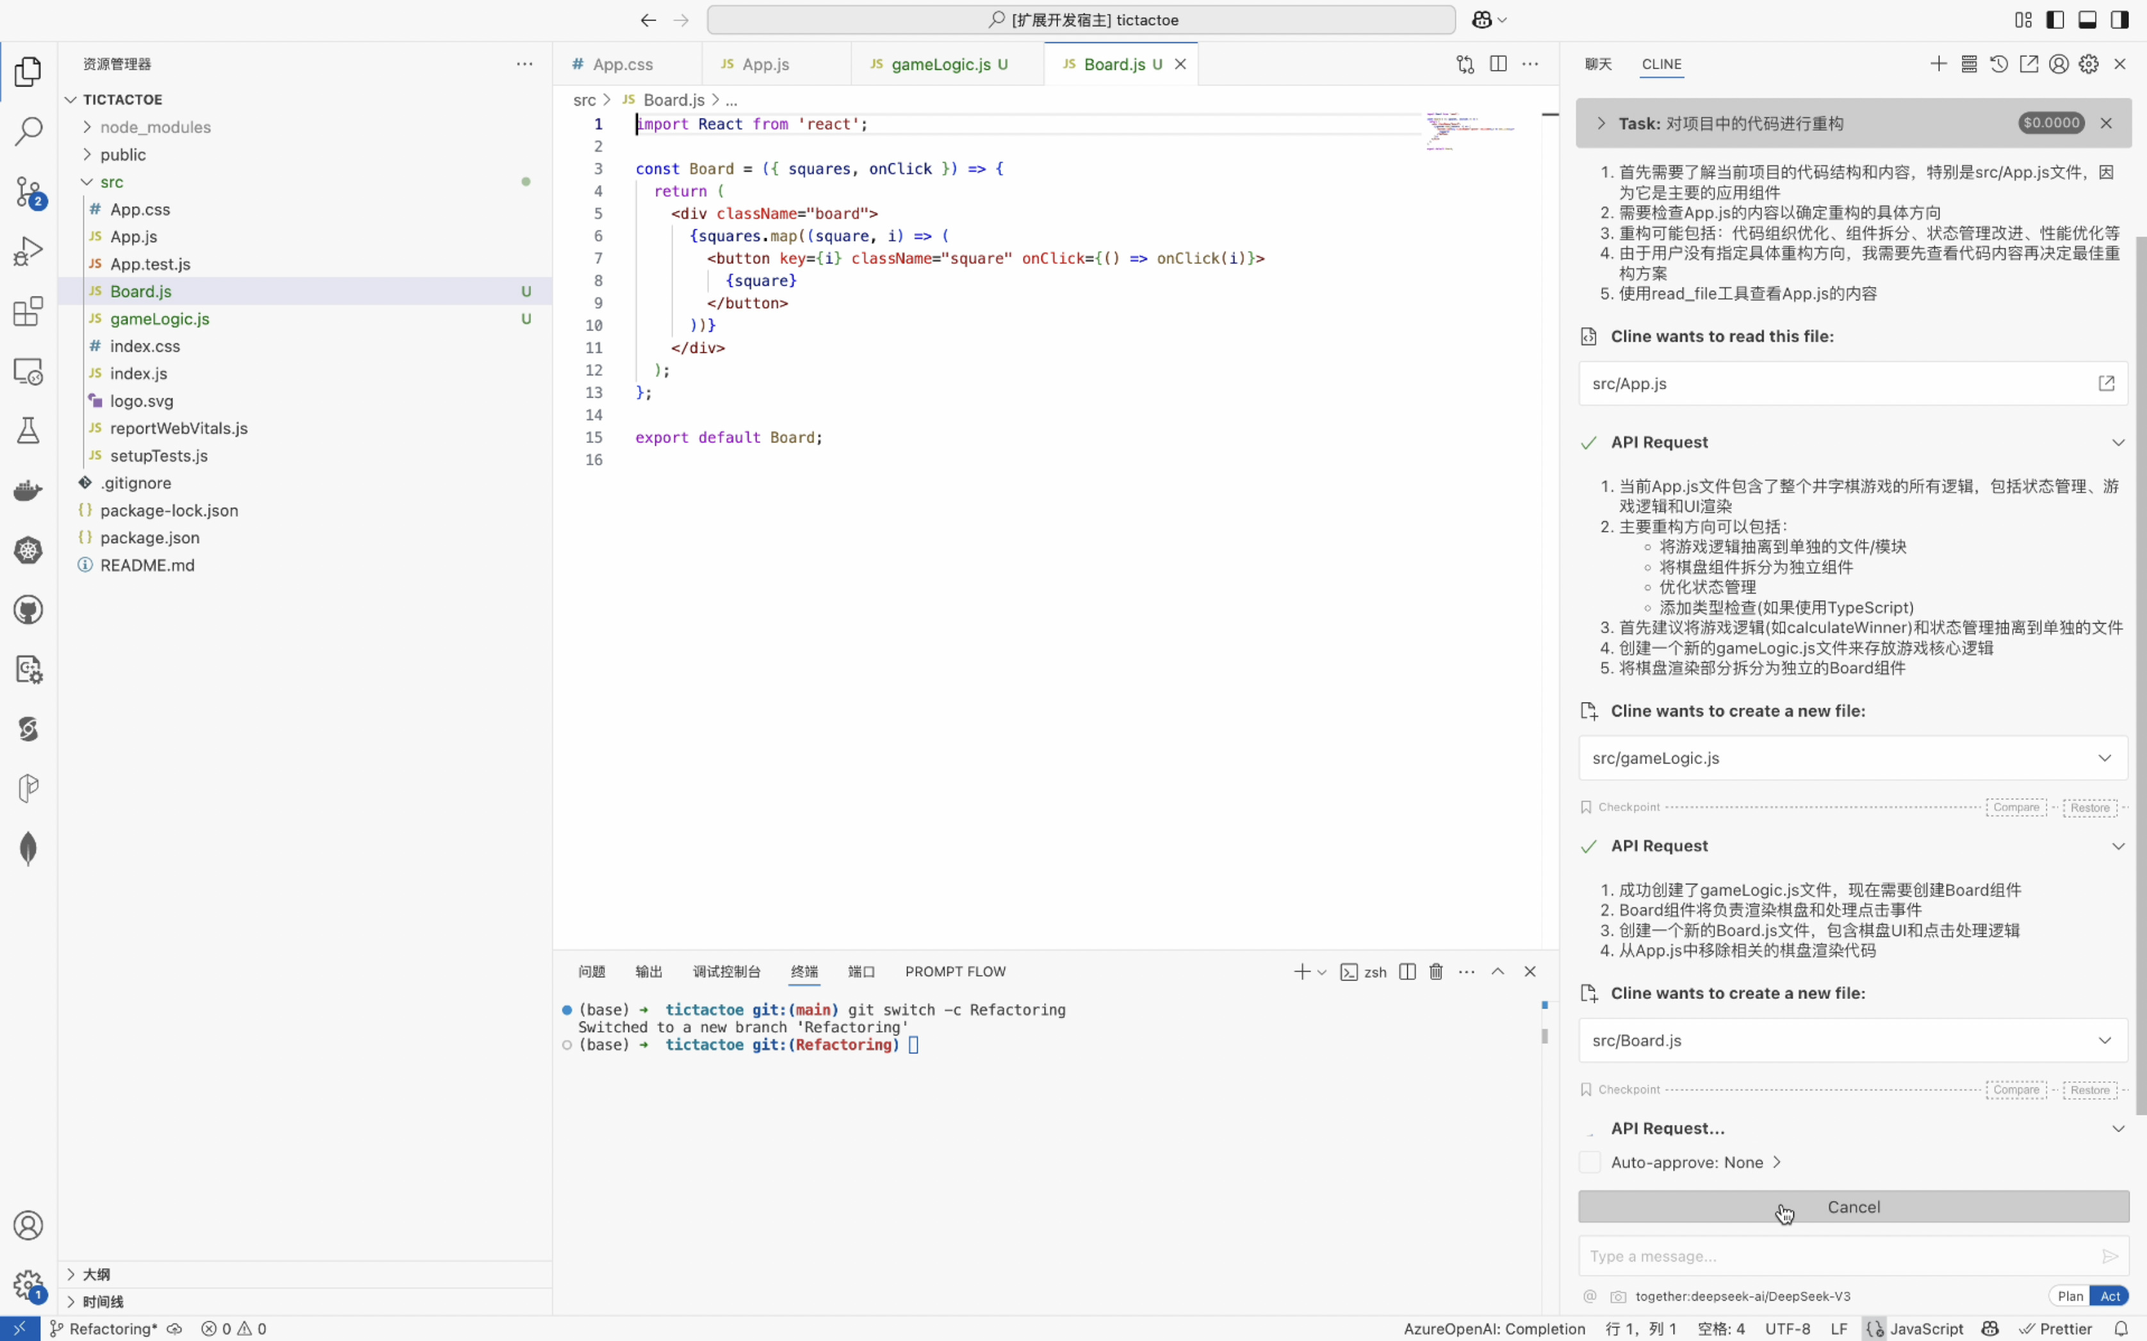2147x1341 pixels.
Task: Open GitHub panel in activity bar
Action: (28, 610)
